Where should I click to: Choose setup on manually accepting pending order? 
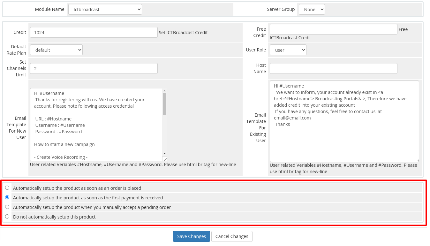click(x=7, y=207)
